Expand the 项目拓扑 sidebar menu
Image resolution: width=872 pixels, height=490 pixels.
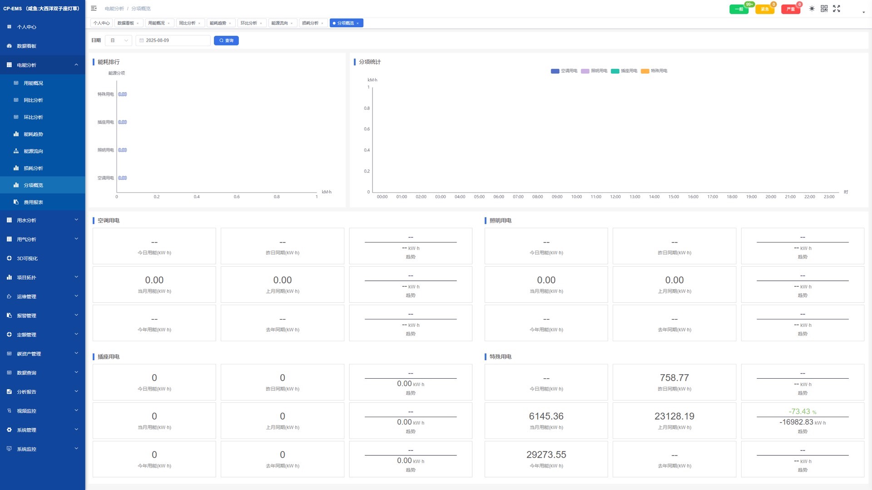pos(43,277)
